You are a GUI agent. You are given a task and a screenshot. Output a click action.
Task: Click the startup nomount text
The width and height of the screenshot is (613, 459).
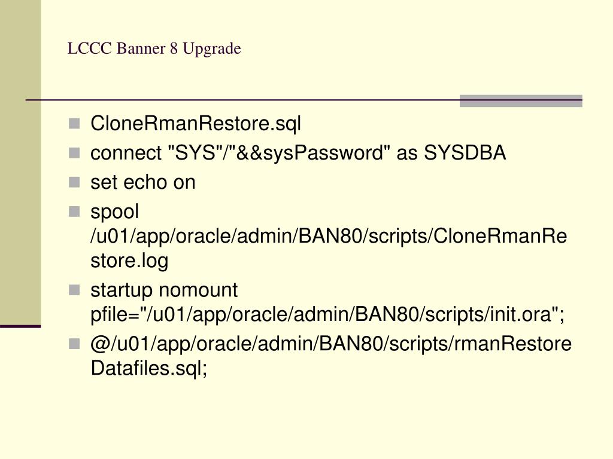(164, 290)
